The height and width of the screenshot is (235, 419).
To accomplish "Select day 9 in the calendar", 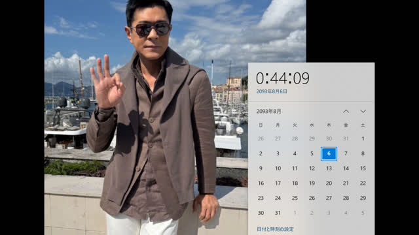I will tap(261, 168).
